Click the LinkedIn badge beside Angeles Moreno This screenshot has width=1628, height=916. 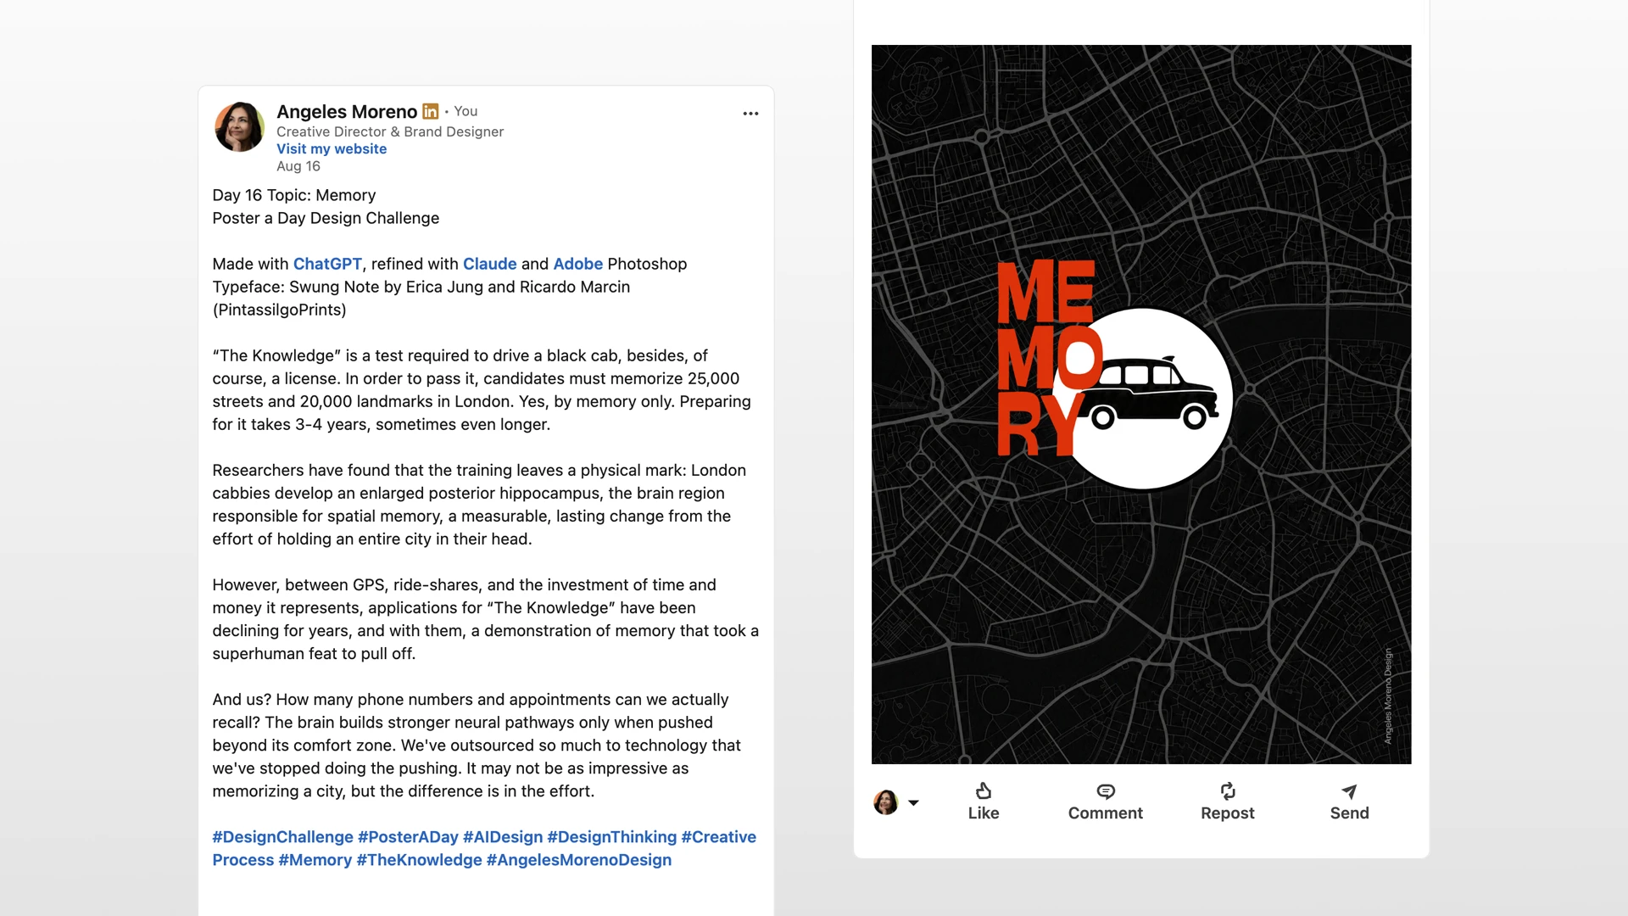431,111
